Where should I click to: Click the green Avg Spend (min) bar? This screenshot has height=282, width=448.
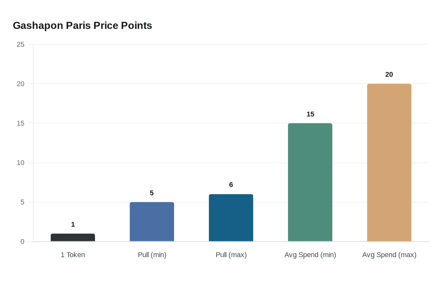pos(310,182)
